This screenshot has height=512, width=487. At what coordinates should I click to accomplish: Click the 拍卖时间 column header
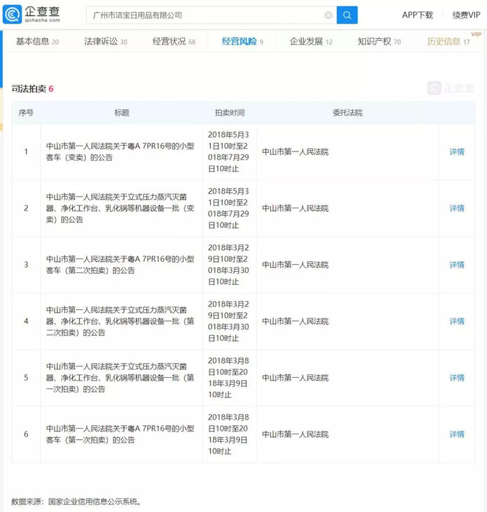[x=230, y=113]
